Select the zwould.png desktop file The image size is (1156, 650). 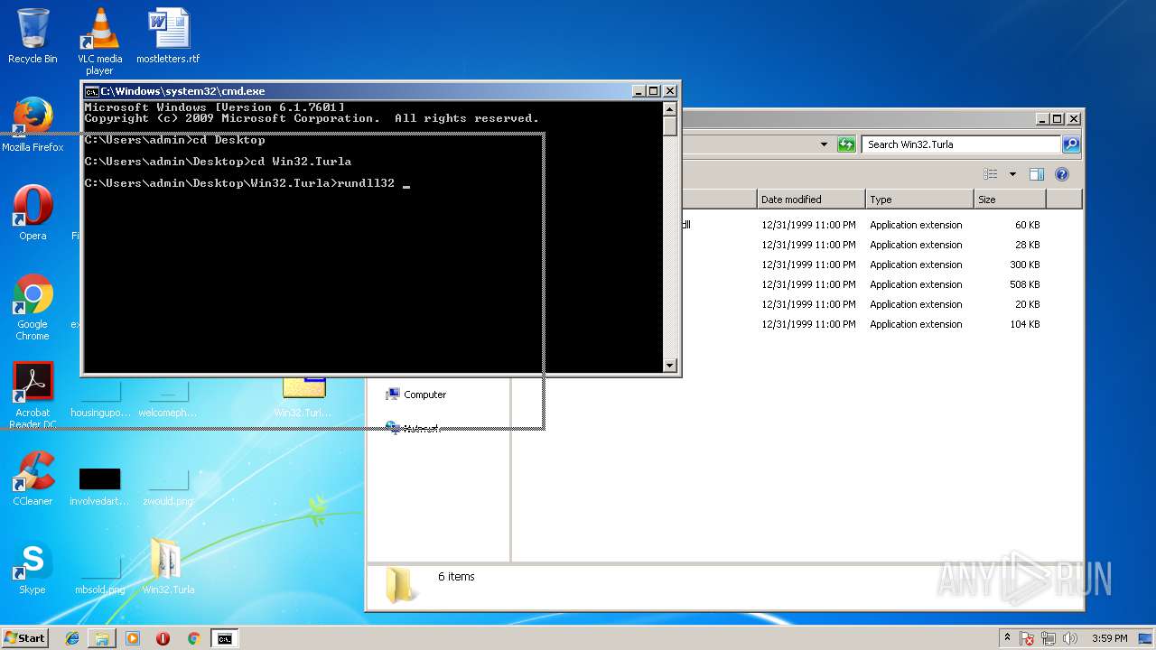tap(168, 487)
